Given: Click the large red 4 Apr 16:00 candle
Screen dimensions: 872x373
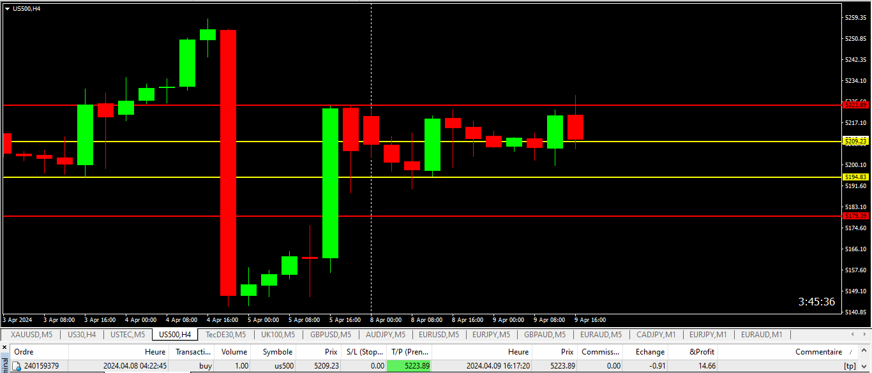Looking at the screenshot, I should 228,163.
